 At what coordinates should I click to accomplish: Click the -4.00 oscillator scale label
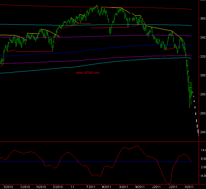[202, 176]
